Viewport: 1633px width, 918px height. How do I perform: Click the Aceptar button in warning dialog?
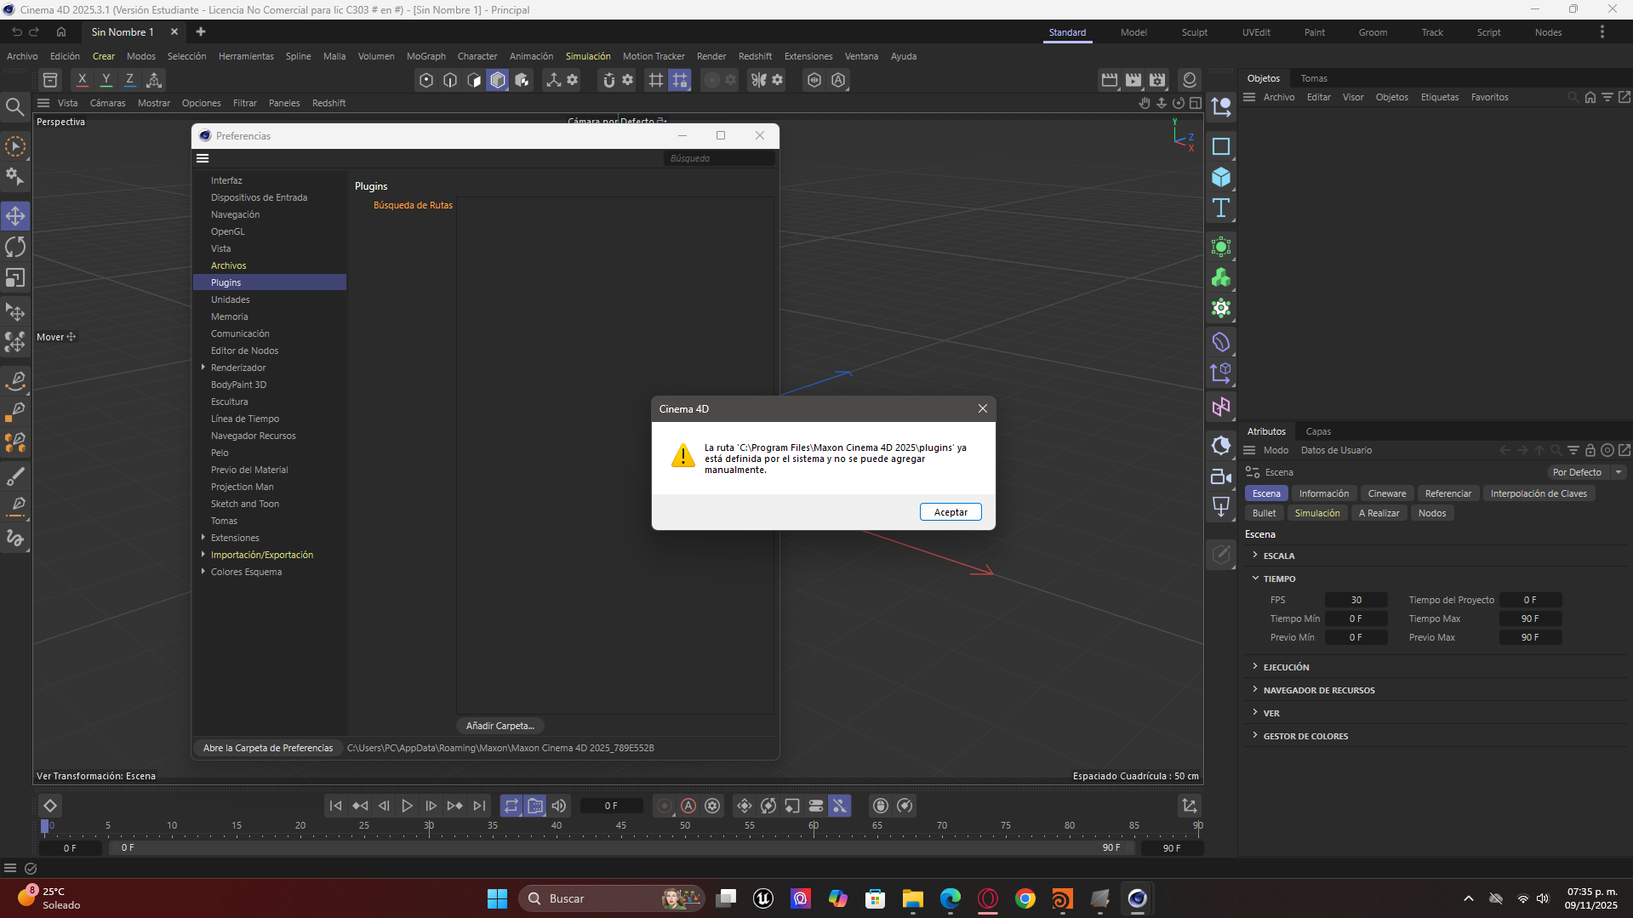click(x=950, y=512)
